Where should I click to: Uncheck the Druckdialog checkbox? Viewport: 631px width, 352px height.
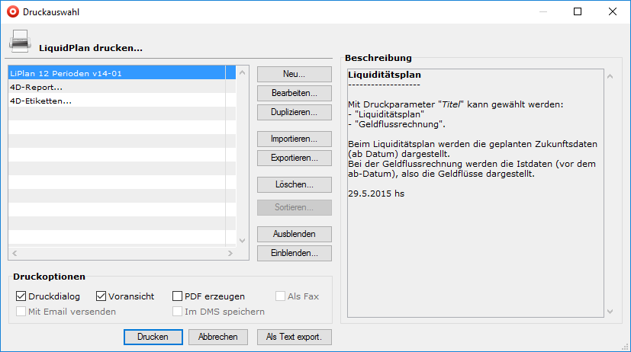click(x=21, y=296)
